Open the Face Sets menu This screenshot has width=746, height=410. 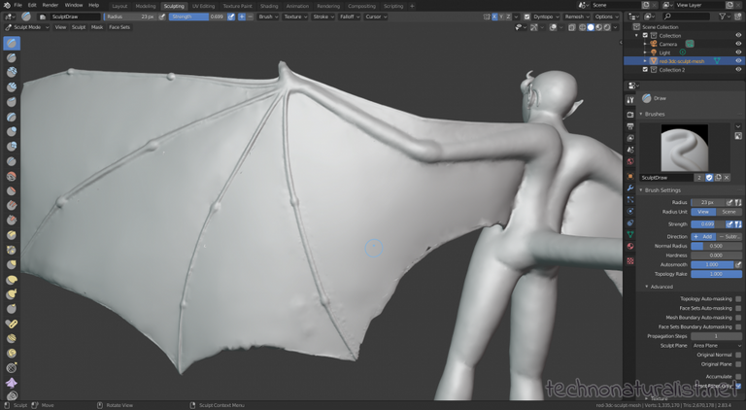click(x=119, y=27)
